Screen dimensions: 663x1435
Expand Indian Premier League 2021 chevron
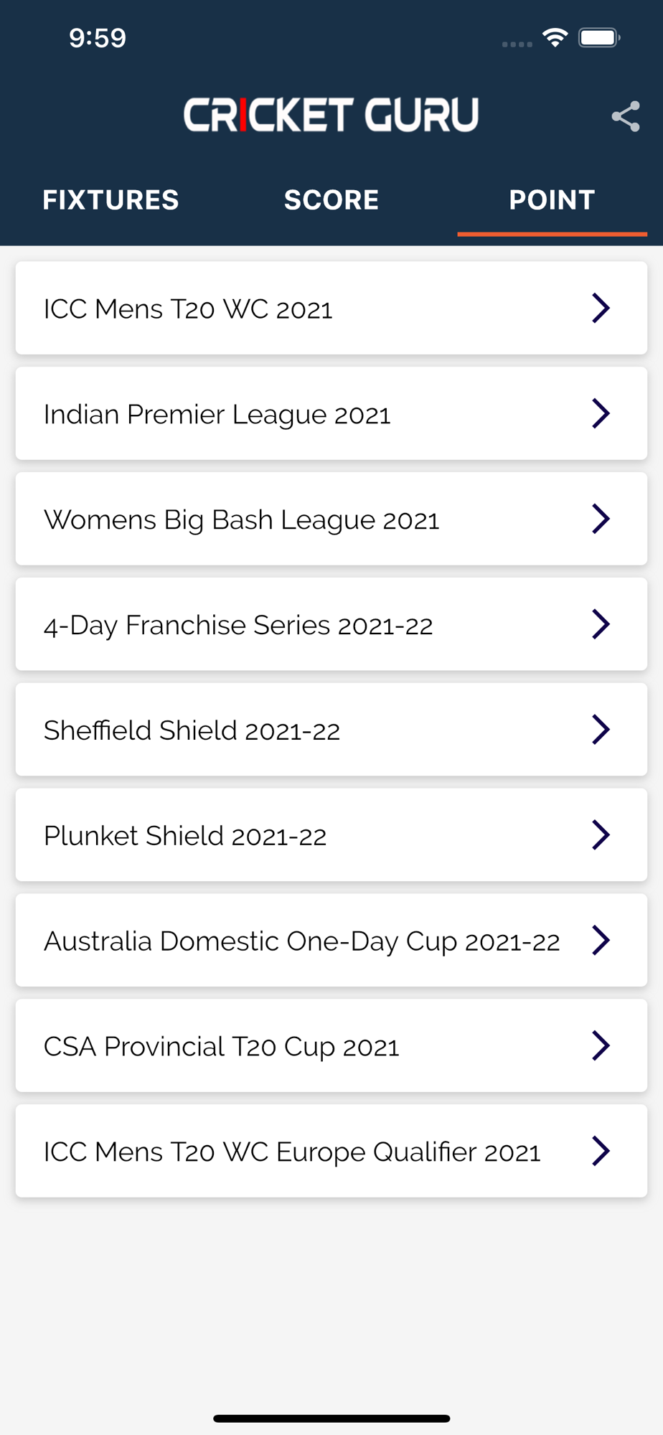(x=601, y=413)
